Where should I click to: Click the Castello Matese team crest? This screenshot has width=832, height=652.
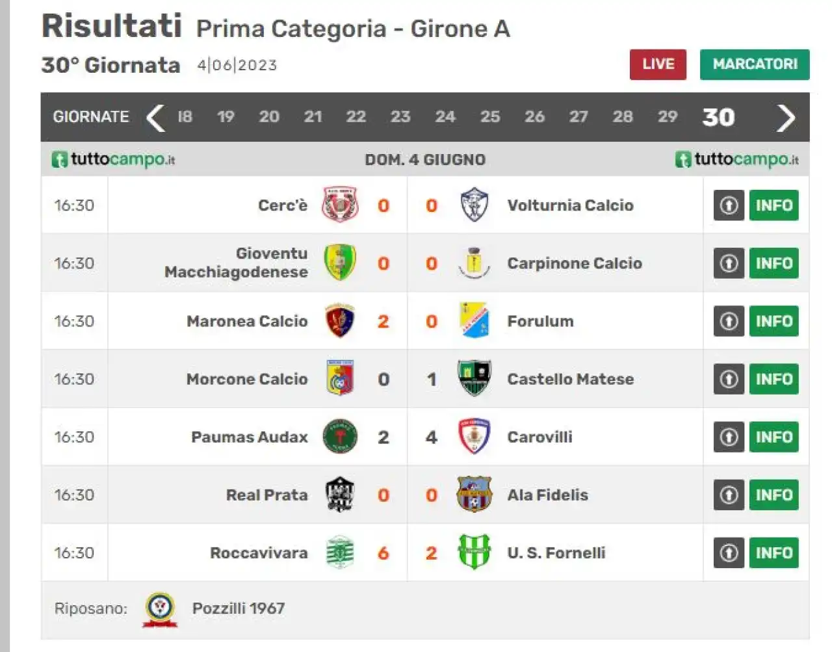(x=474, y=379)
